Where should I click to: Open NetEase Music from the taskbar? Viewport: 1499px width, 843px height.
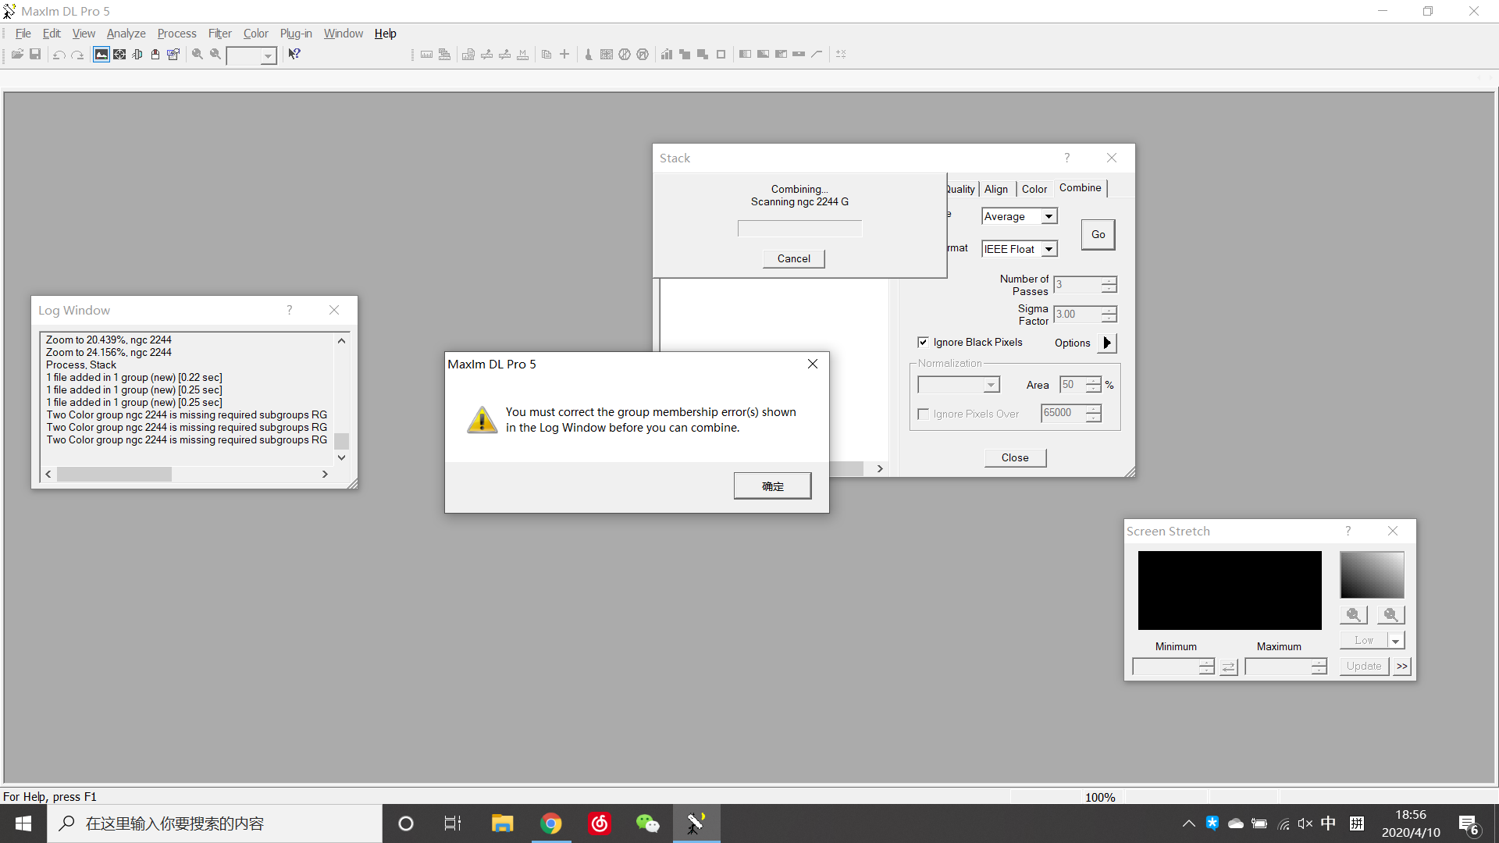pos(600,823)
